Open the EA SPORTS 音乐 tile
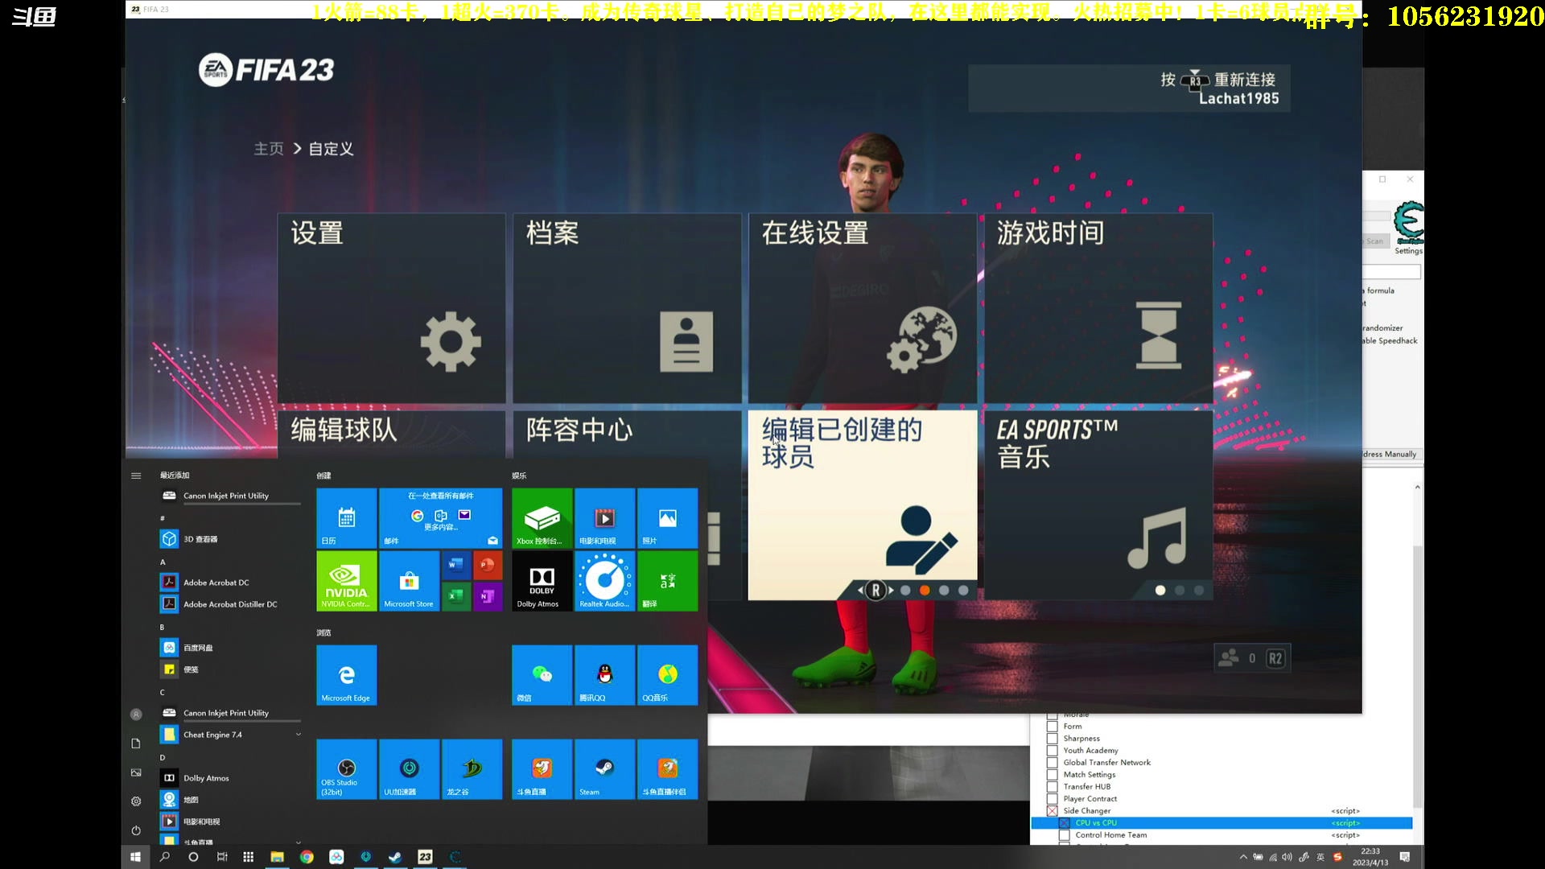The height and width of the screenshot is (869, 1545). tap(1098, 505)
